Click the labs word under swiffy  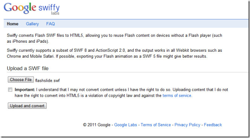55,13
